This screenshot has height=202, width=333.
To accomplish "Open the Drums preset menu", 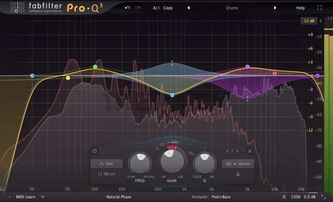I will click(x=232, y=8).
